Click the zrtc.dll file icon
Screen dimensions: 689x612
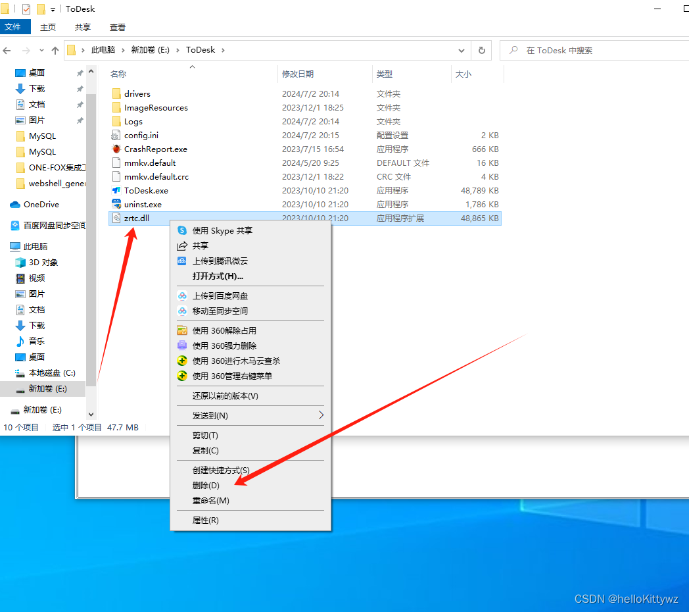click(x=116, y=218)
